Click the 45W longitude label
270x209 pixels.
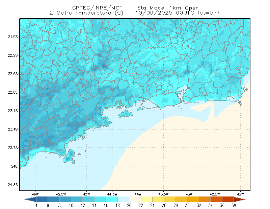[87, 194]
